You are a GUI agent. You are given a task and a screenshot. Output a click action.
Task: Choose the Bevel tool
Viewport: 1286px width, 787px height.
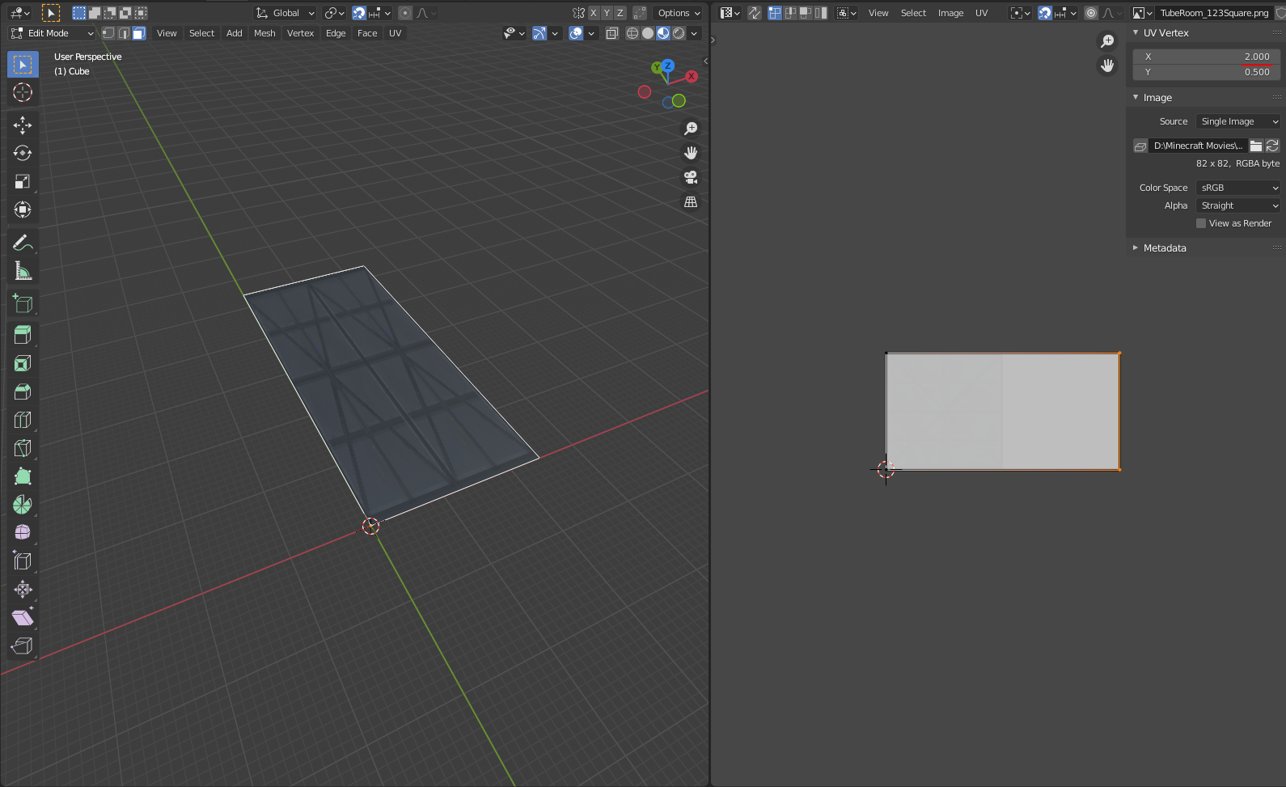pyautogui.click(x=23, y=391)
